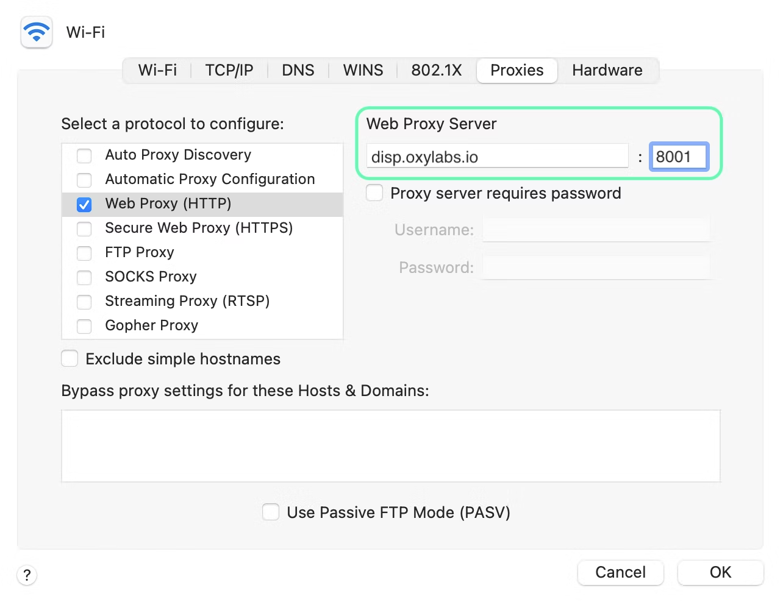The image size is (783, 602).
Task: Enable Secure Web Proxy (HTTPS)
Action: [x=84, y=228]
